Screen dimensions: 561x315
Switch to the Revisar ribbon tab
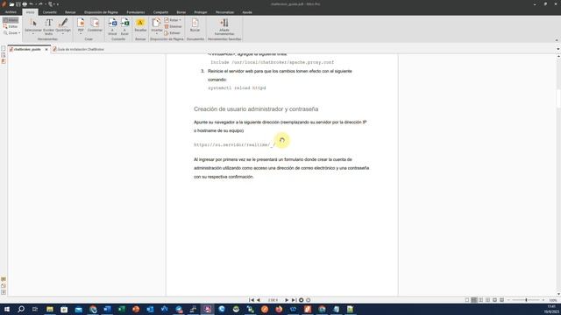[x=70, y=12]
